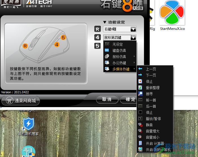The height and width of the screenshot is (157, 198).
Task: Collapse the 功能设定 triangle header
Action: [105, 22]
